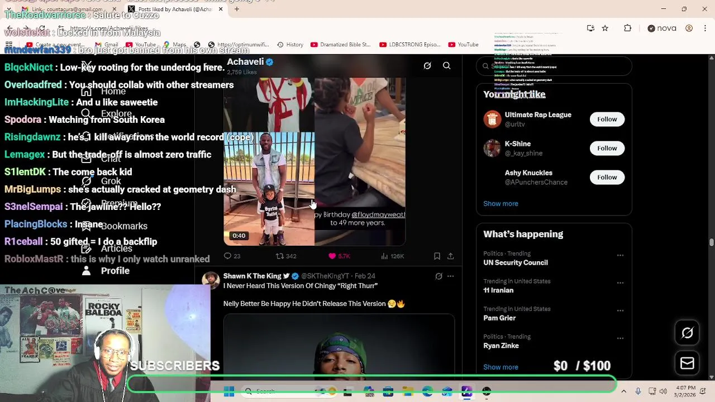Open Profile in X sidebar
Screen dimensions: 715x402
click(x=106, y=271)
